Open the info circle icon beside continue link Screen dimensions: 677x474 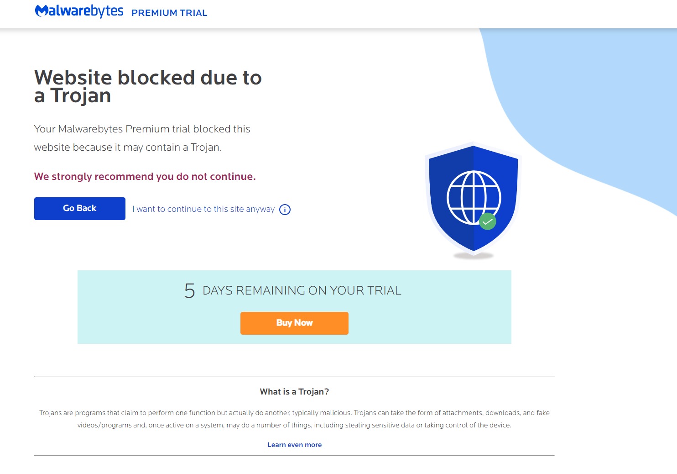click(x=285, y=210)
